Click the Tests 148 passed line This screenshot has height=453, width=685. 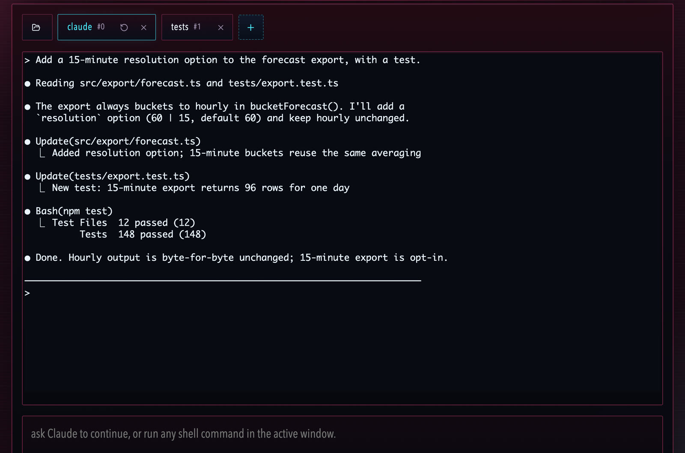click(143, 234)
